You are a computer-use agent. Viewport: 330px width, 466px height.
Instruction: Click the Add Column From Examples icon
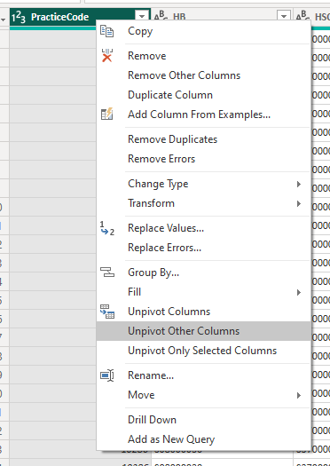[x=107, y=114]
